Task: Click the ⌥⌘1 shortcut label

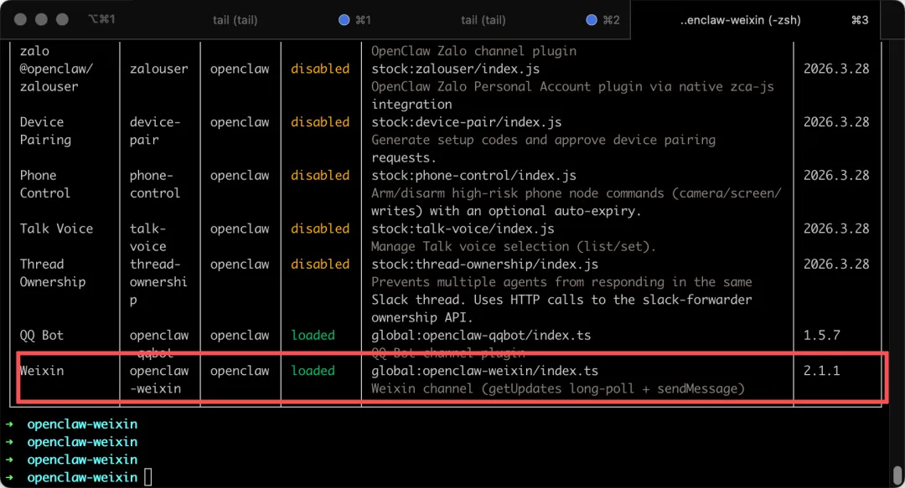Action: tap(101, 19)
